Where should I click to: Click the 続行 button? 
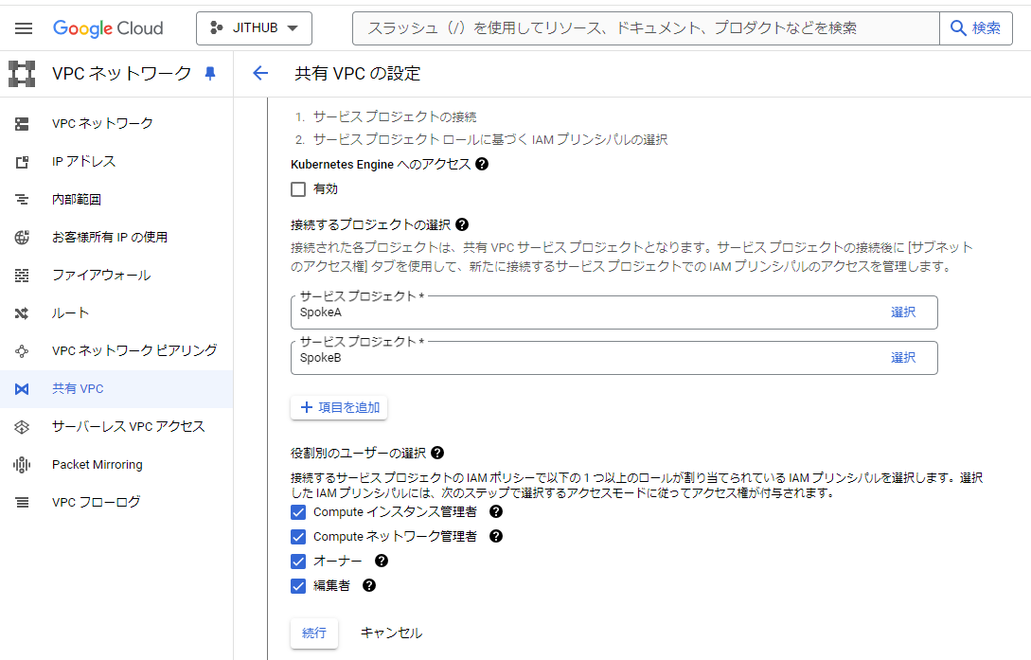point(314,633)
